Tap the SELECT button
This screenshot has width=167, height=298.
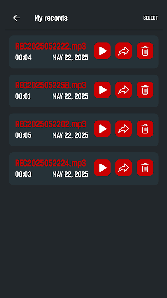[x=151, y=18]
